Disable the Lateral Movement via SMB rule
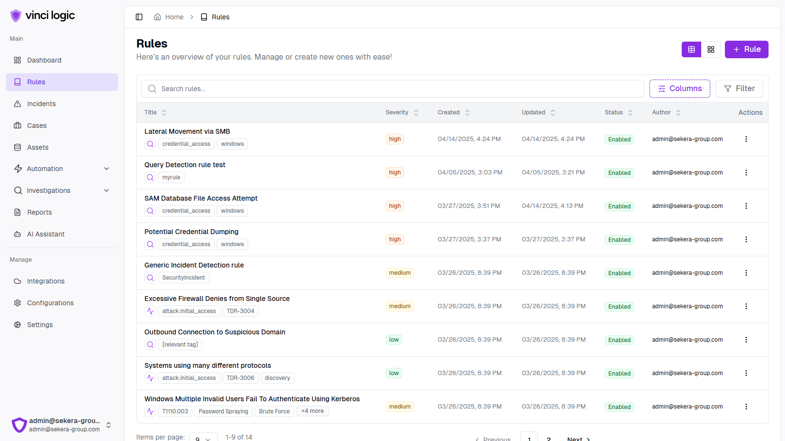The height and width of the screenshot is (441, 785). pos(619,139)
